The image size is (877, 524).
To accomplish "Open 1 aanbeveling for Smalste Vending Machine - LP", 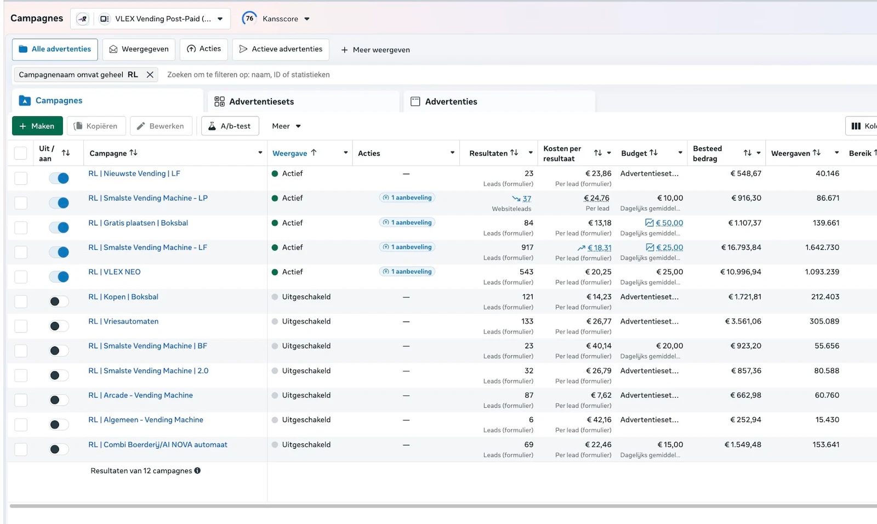I will 407,198.
